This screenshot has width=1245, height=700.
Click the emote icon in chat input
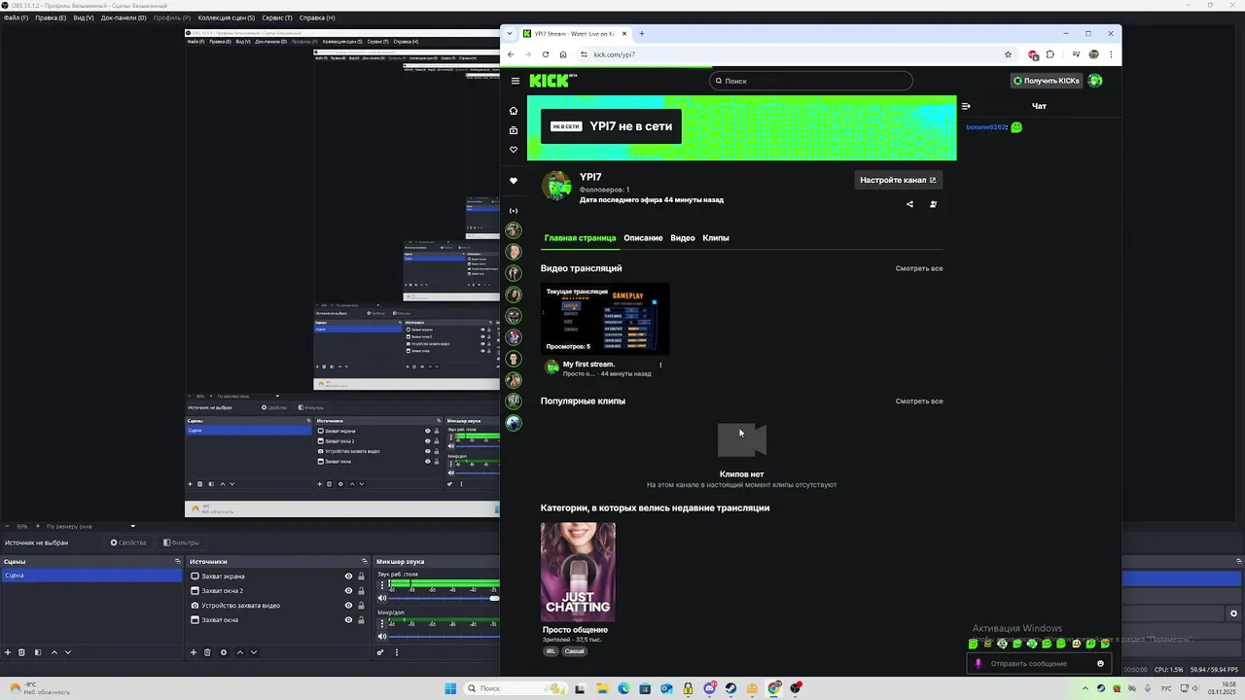pos(1100,664)
